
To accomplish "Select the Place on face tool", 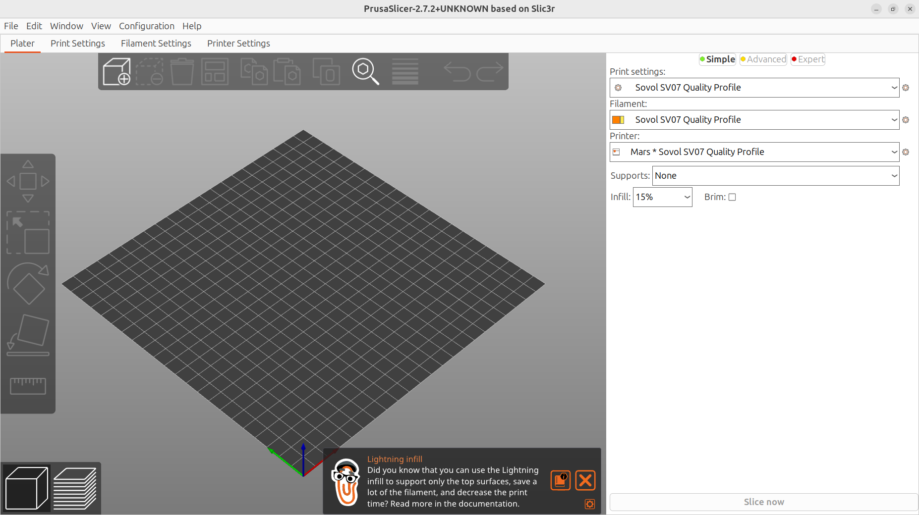I will 28,335.
